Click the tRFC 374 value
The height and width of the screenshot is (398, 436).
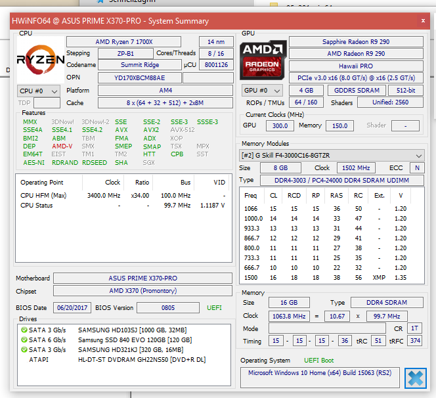point(415,341)
